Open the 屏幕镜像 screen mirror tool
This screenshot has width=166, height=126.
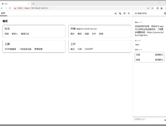click(38, 49)
